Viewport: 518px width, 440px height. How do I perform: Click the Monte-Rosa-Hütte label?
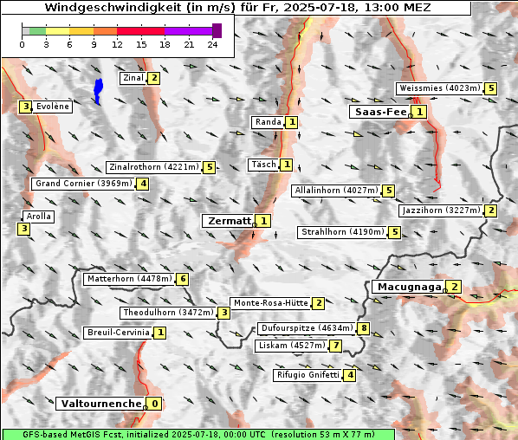[x=271, y=303]
